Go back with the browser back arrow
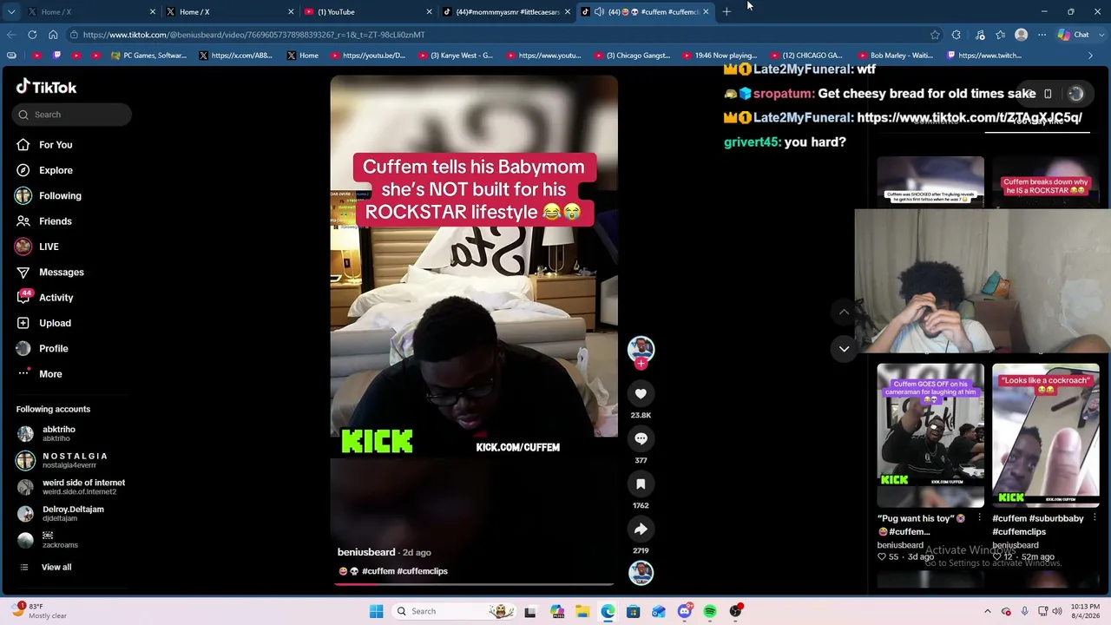 point(10,35)
